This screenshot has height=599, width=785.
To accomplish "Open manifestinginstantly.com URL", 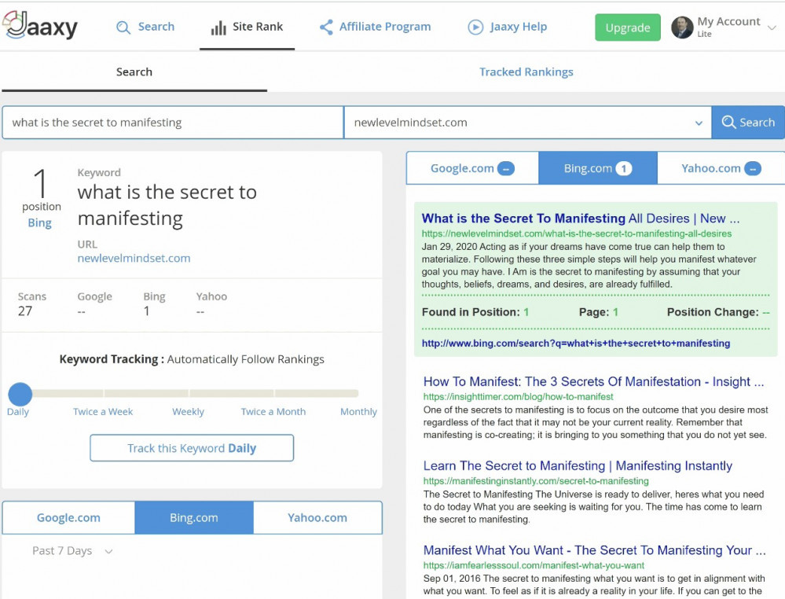I will 536,481.
